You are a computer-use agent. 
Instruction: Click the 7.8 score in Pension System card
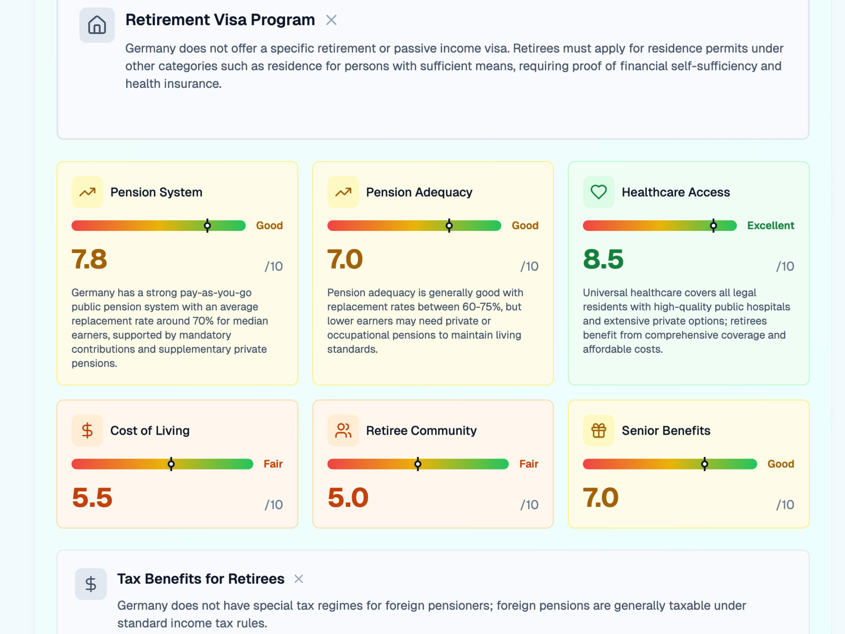tap(89, 259)
